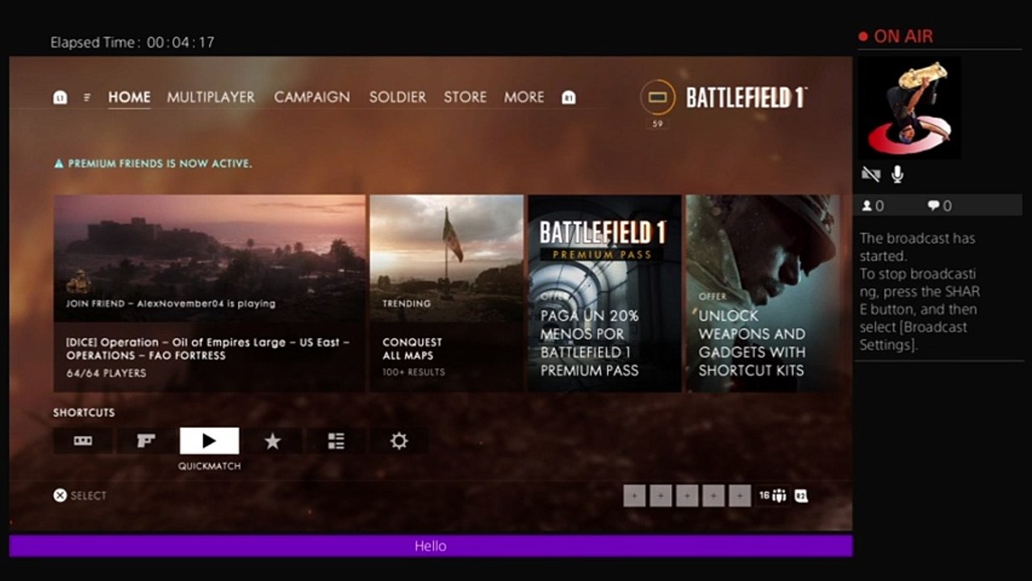The image size is (1032, 581).
Task: Select the STORE tab
Action: click(x=465, y=97)
